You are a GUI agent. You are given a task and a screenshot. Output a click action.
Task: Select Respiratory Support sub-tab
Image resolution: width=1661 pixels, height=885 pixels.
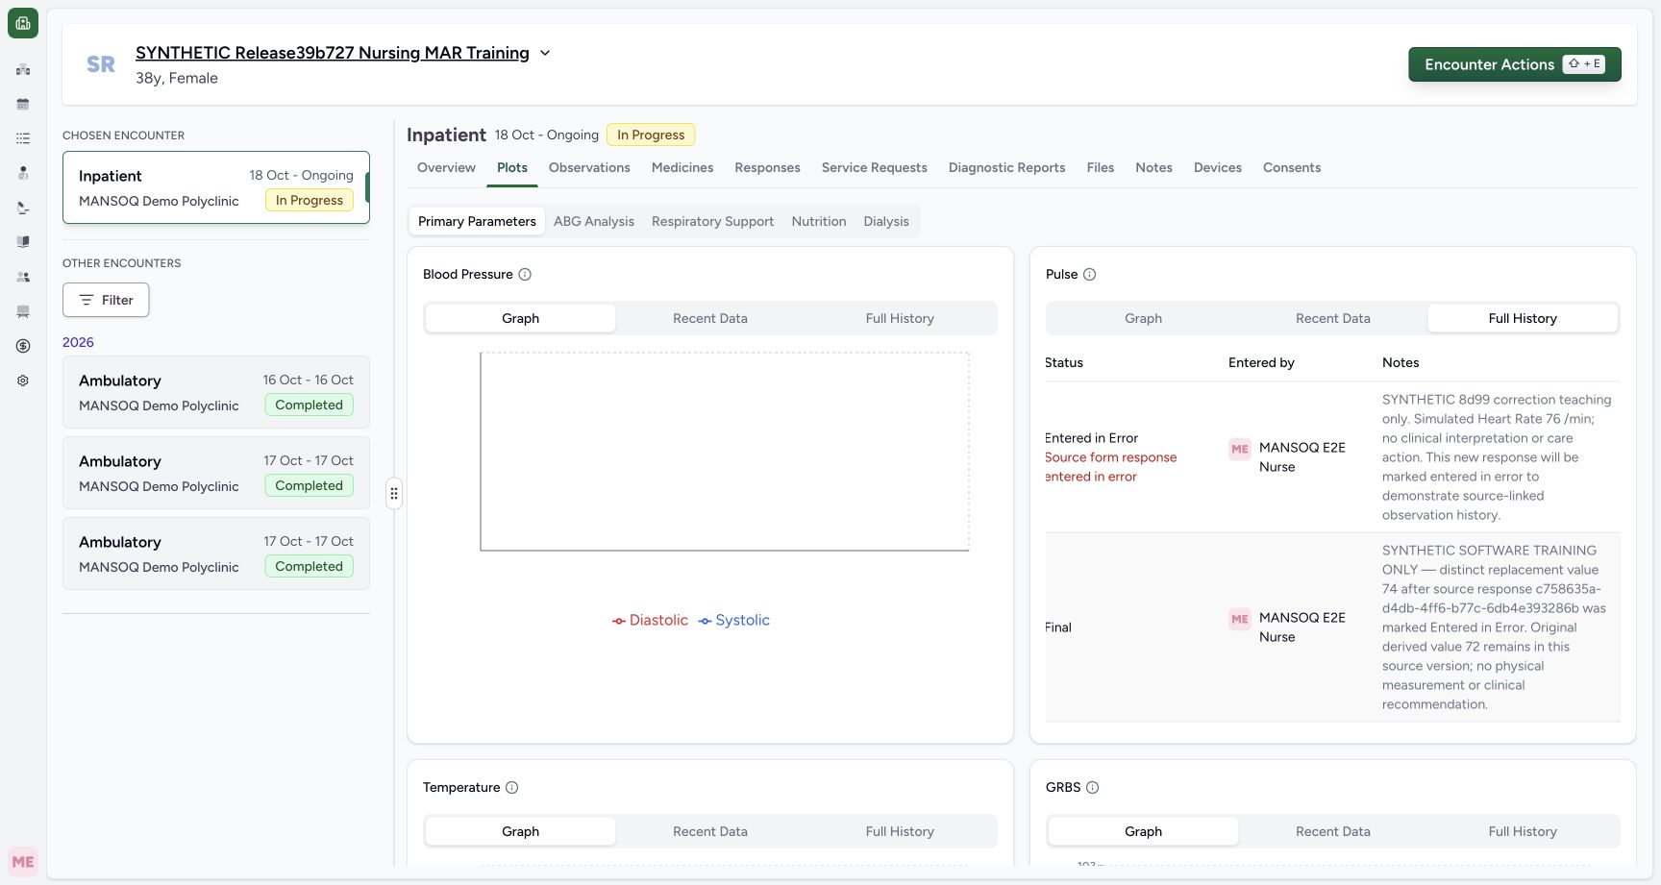click(x=712, y=221)
